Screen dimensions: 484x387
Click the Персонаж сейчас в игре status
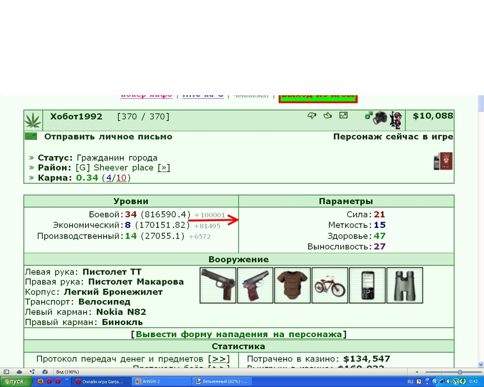[x=393, y=136]
